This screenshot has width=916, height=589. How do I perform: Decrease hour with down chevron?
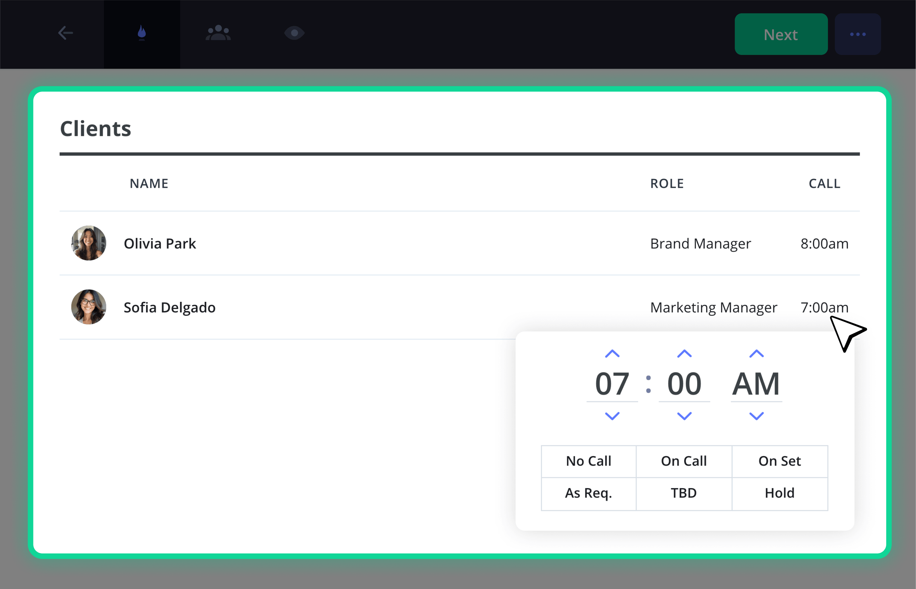tap(612, 416)
